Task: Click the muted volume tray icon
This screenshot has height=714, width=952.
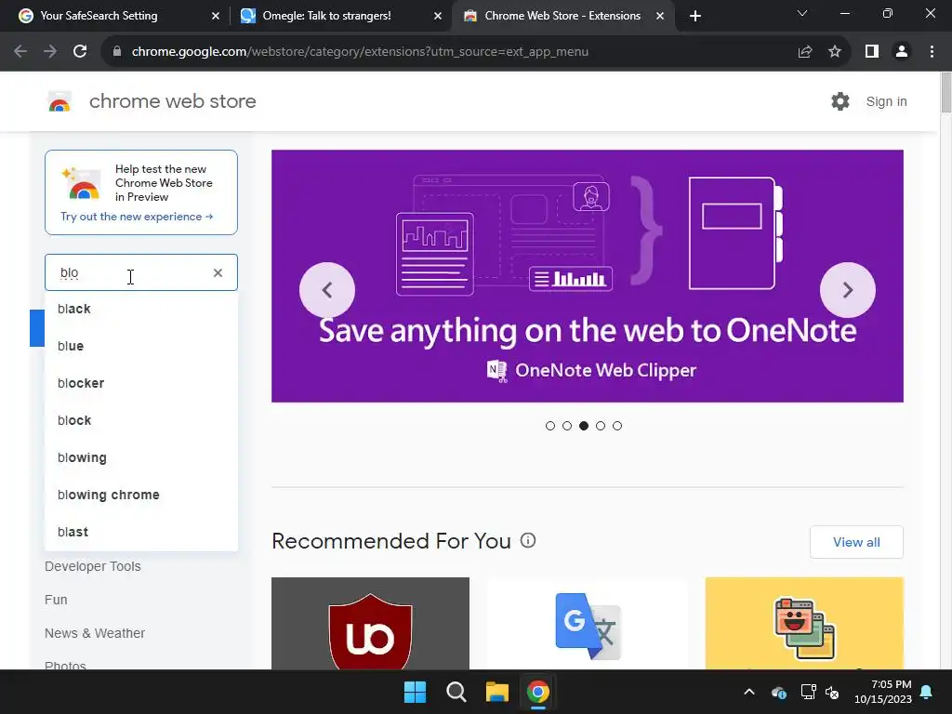Action: (x=832, y=692)
